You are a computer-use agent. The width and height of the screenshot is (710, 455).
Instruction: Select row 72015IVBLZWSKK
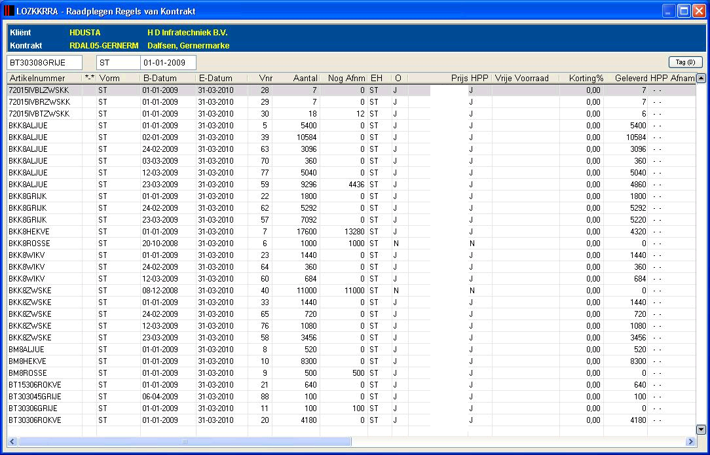(351, 90)
